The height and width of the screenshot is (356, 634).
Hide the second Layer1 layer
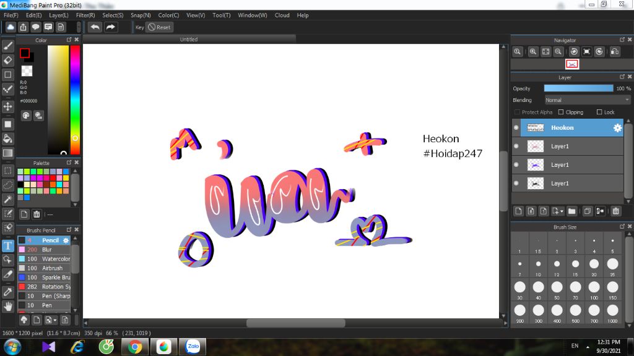point(516,164)
